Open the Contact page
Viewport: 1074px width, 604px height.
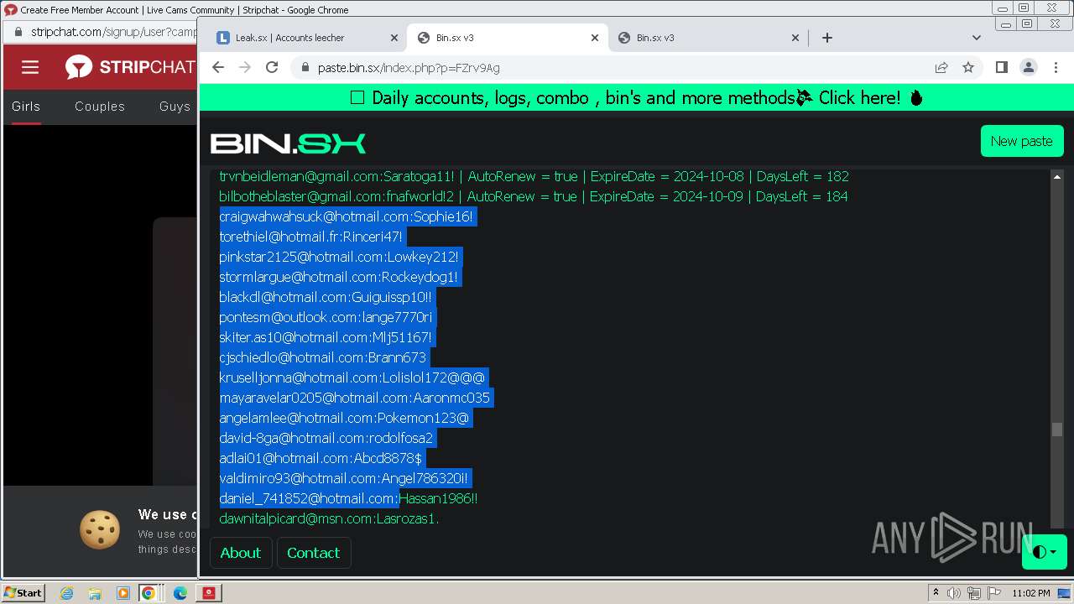pos(313,553)
